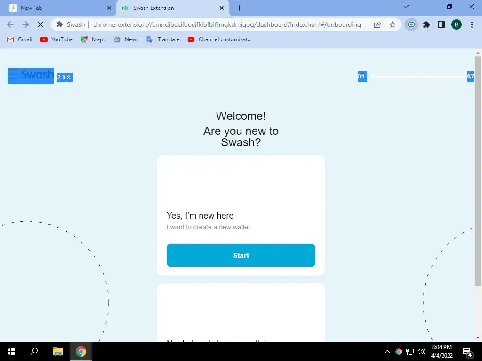Close the Swash Extension tab

[x=222, y=8]
